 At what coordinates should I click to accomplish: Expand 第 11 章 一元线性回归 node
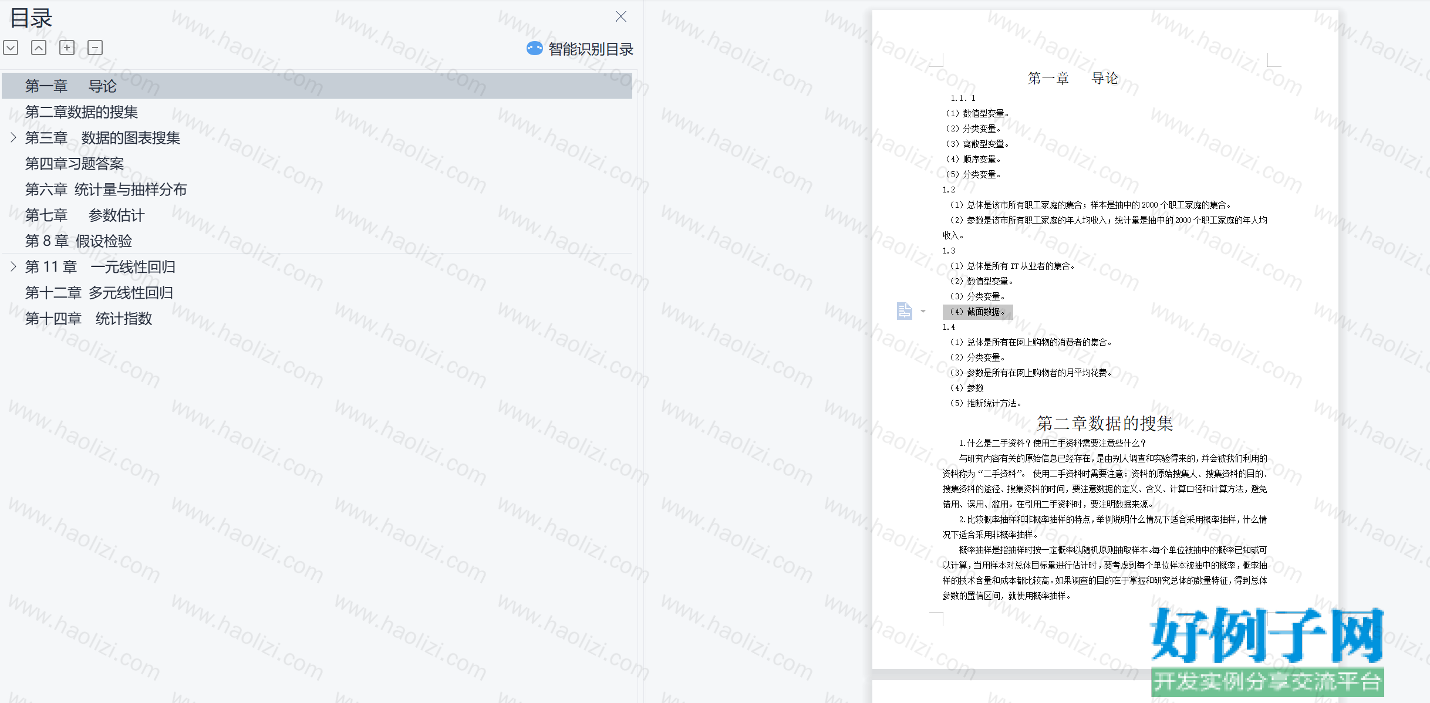point(14,266)
